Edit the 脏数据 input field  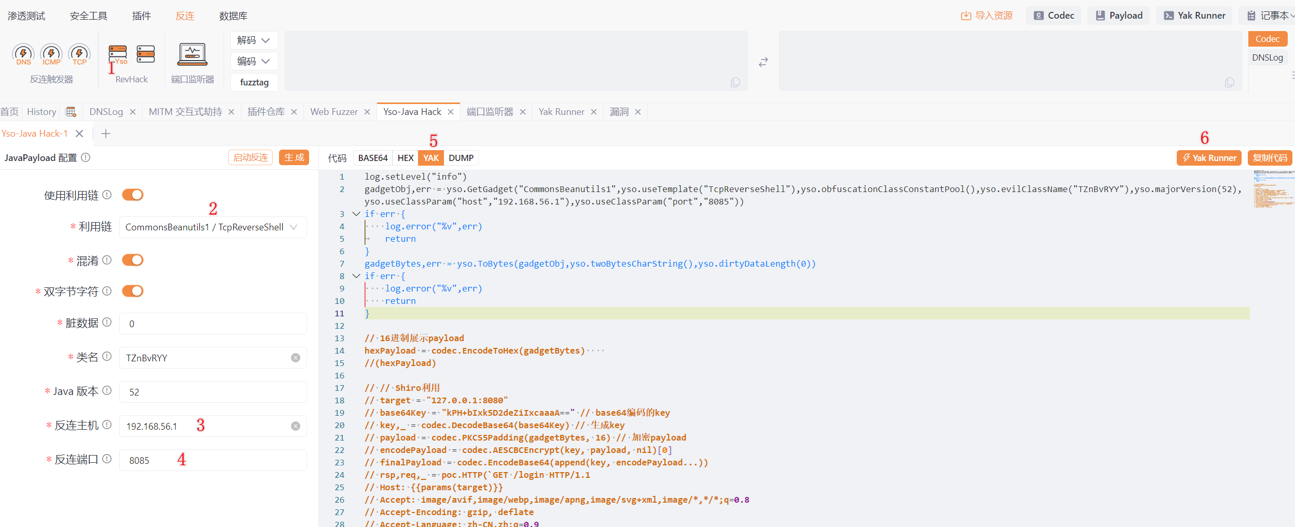(x=213, y=324)
